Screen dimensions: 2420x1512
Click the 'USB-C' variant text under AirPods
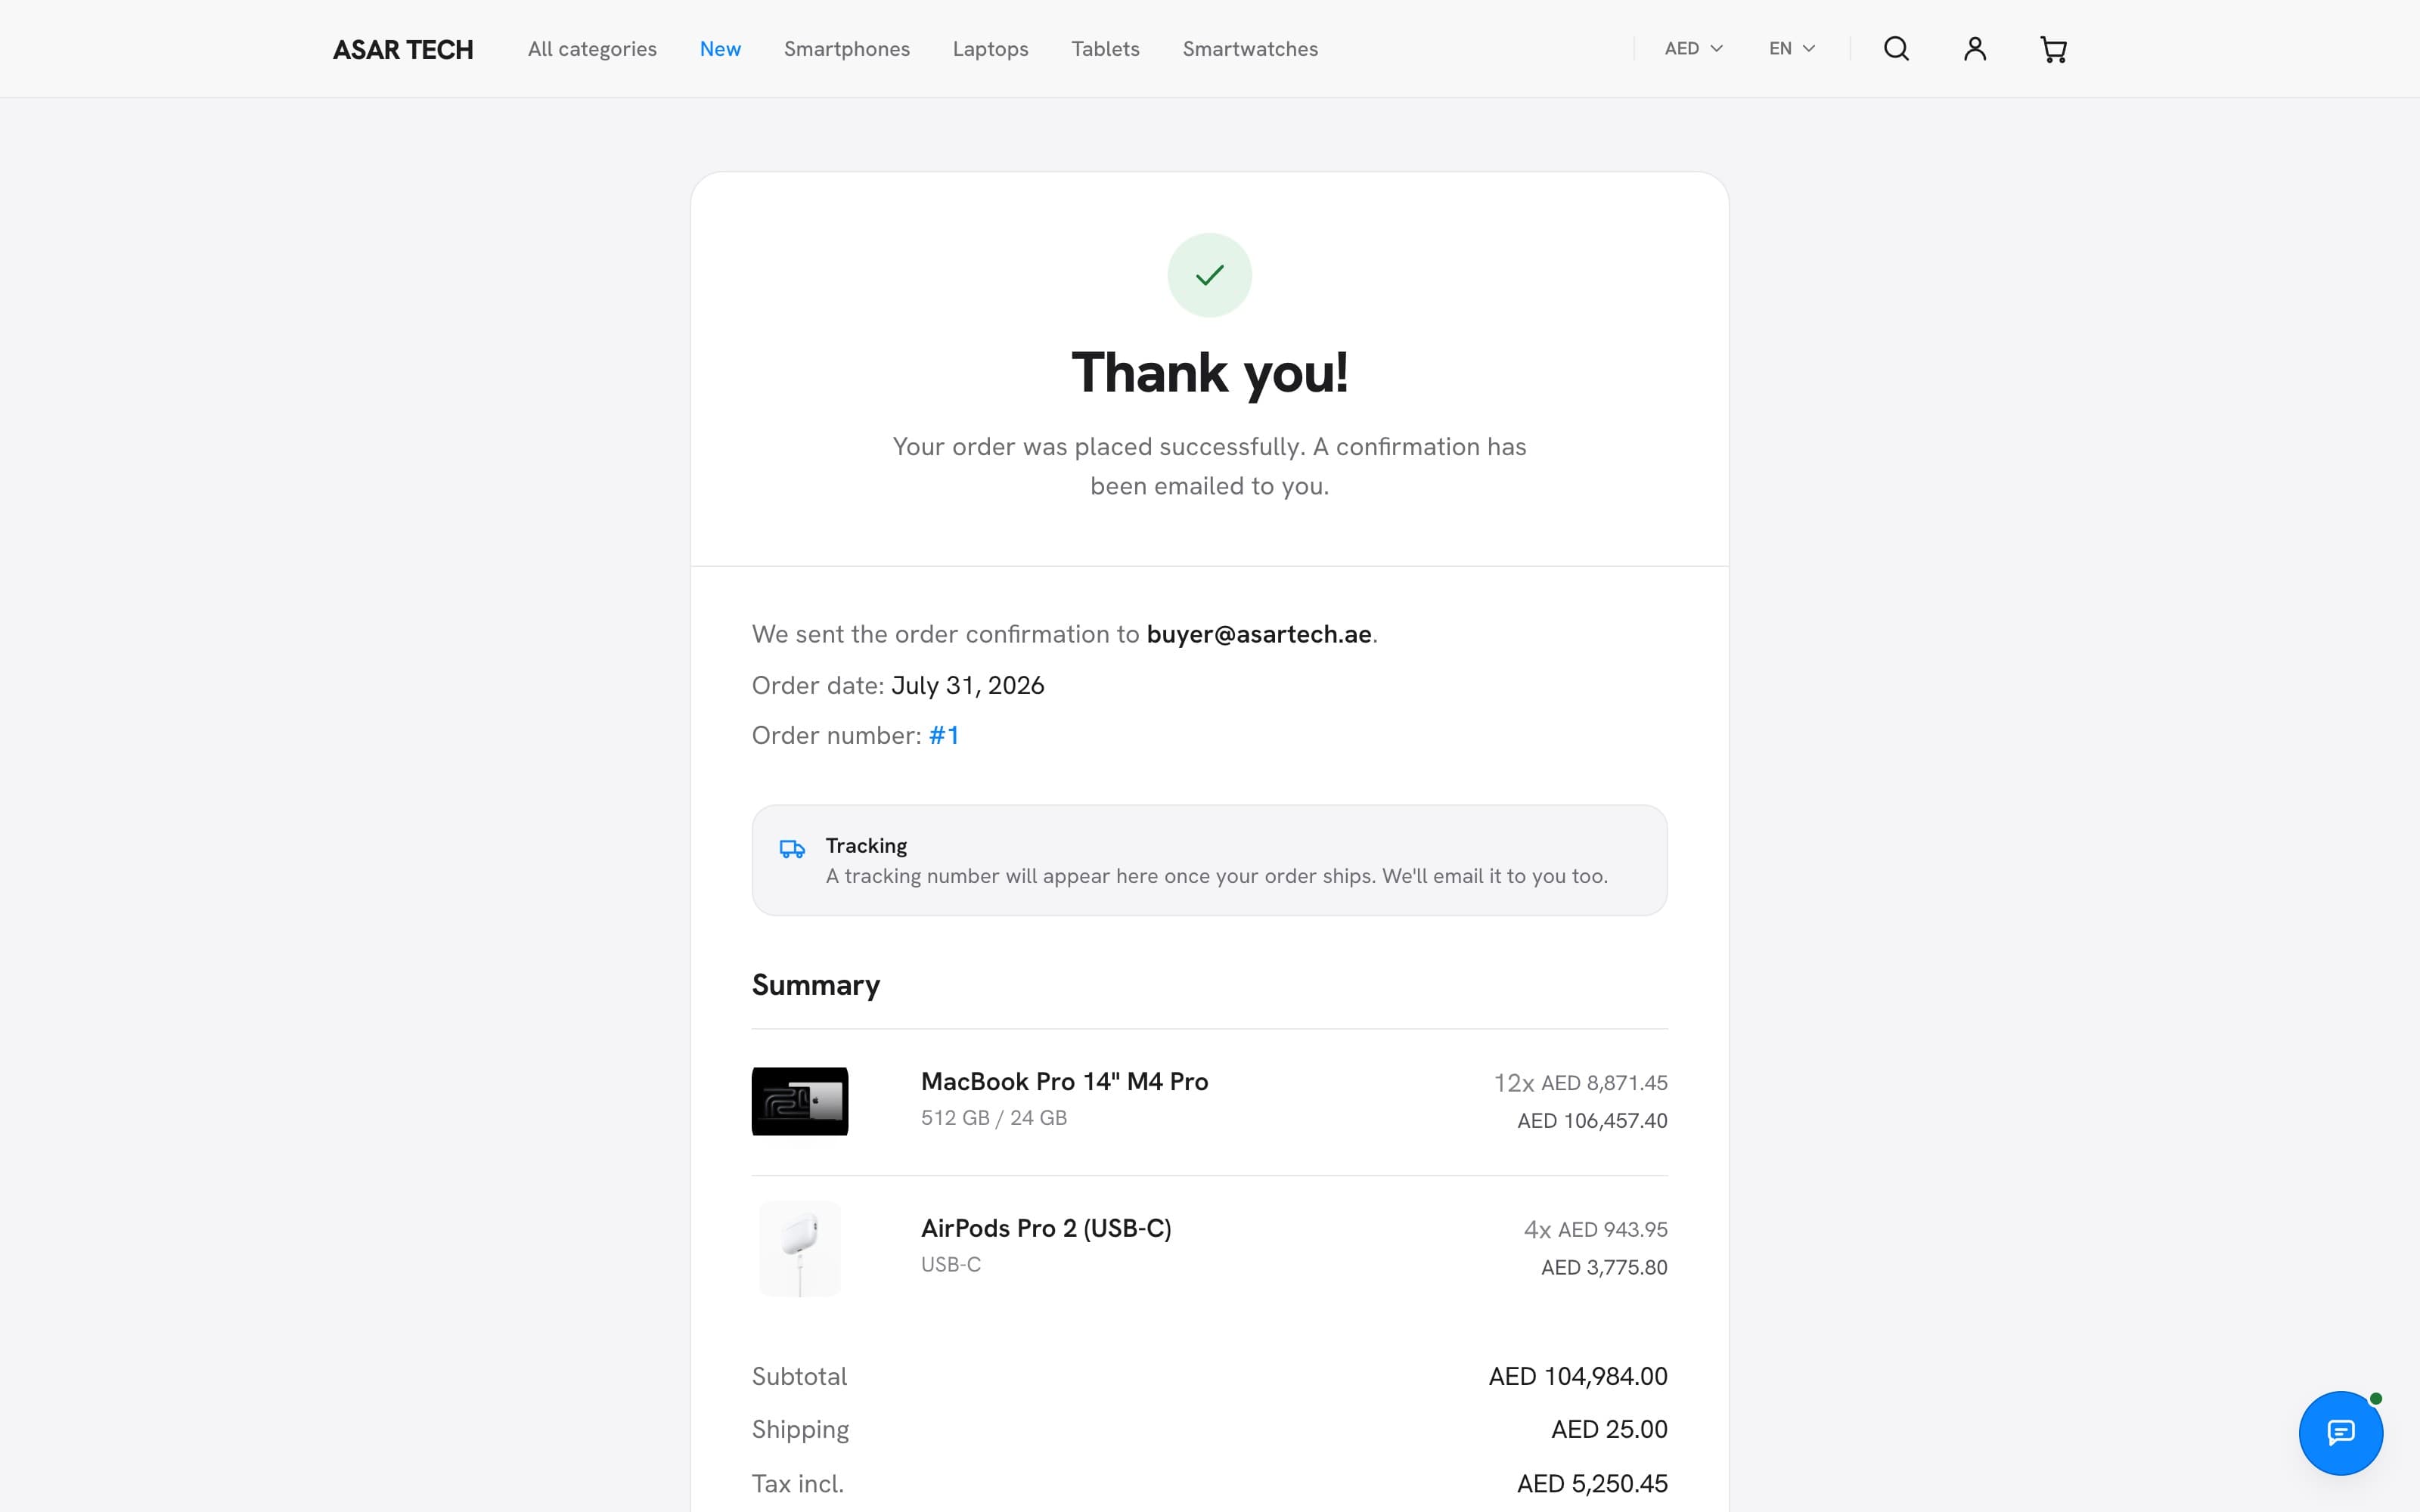[950, 1264]
